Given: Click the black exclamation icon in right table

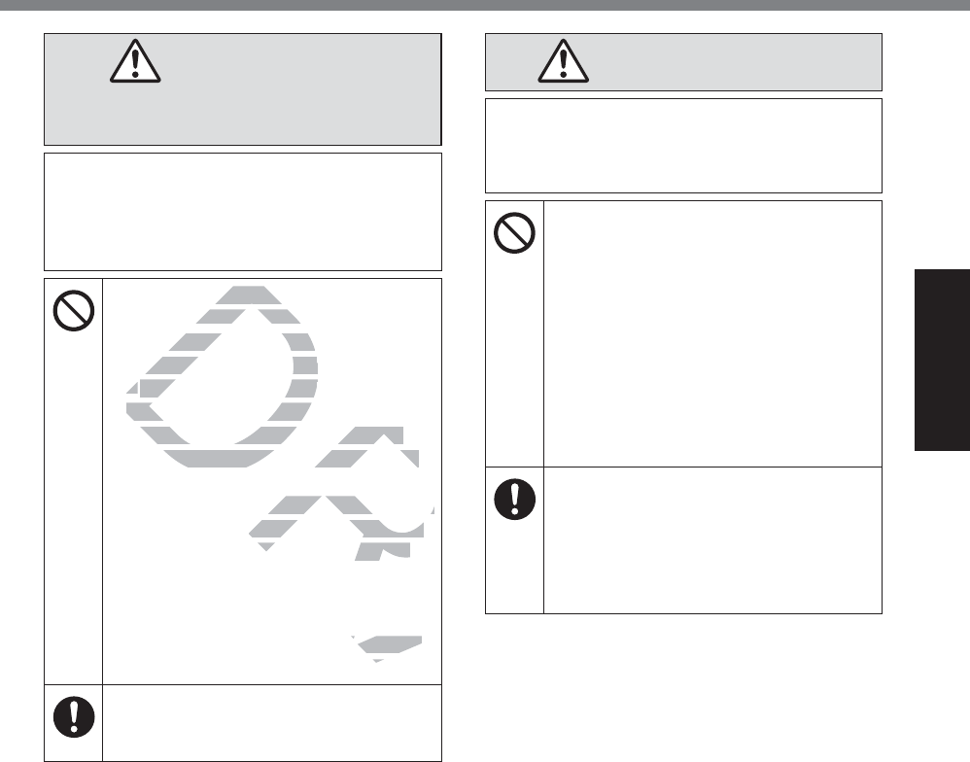Looking at the screenshot, I should (514, 500).
